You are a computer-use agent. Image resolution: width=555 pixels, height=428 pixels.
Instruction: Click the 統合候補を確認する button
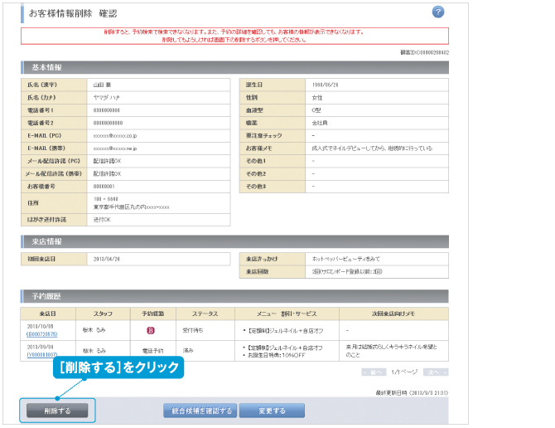(200, 411)
